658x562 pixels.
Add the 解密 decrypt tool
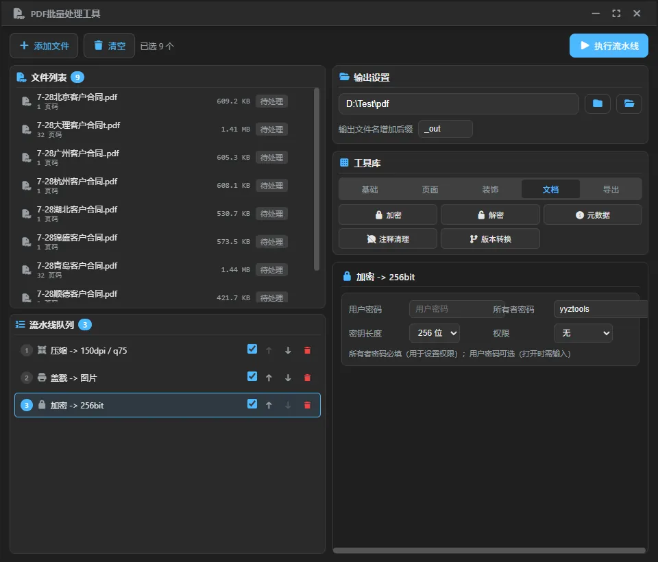point(490,215)
